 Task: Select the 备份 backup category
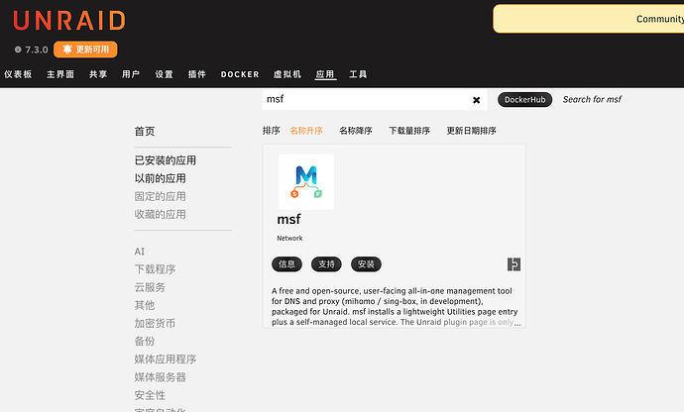[145, 341]
